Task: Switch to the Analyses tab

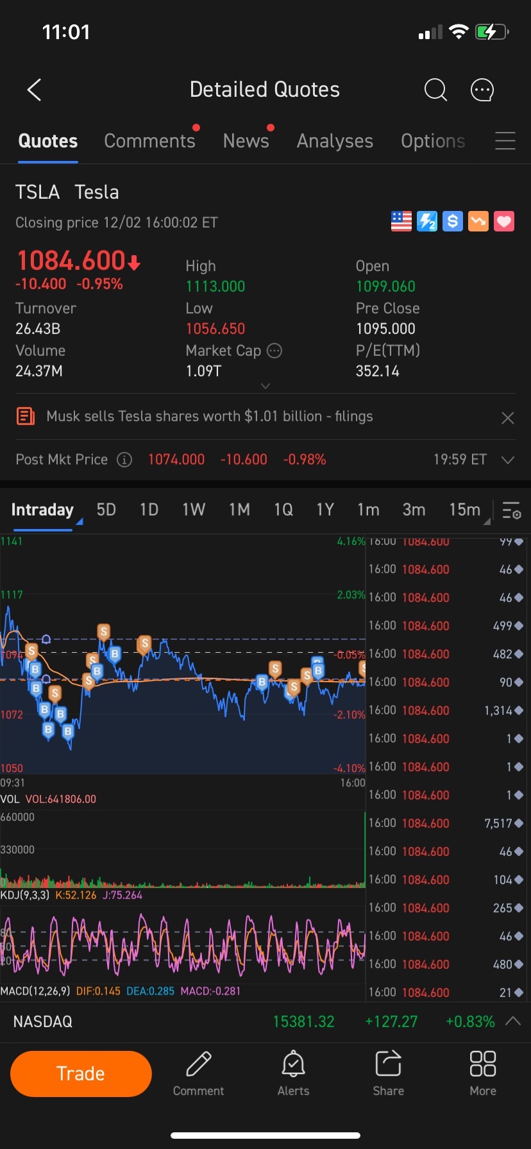Action: (x=335, y=141)
